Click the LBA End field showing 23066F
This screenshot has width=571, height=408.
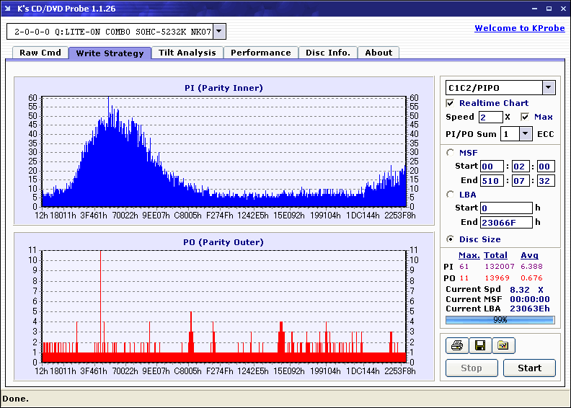click(506, 222)
